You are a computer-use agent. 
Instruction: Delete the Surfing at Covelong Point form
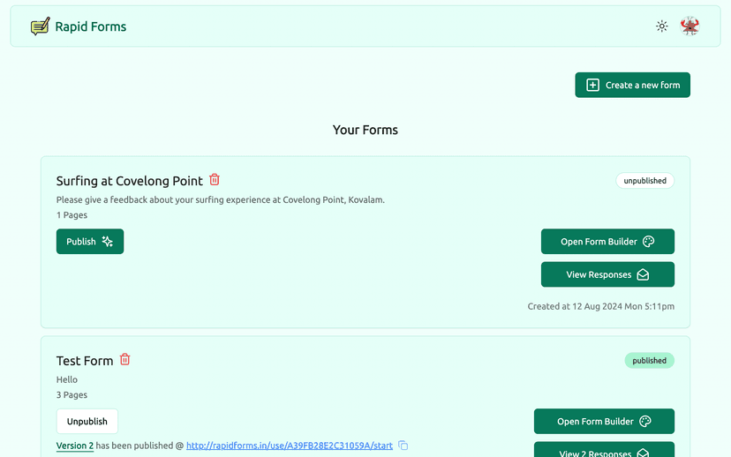point(215,180)
